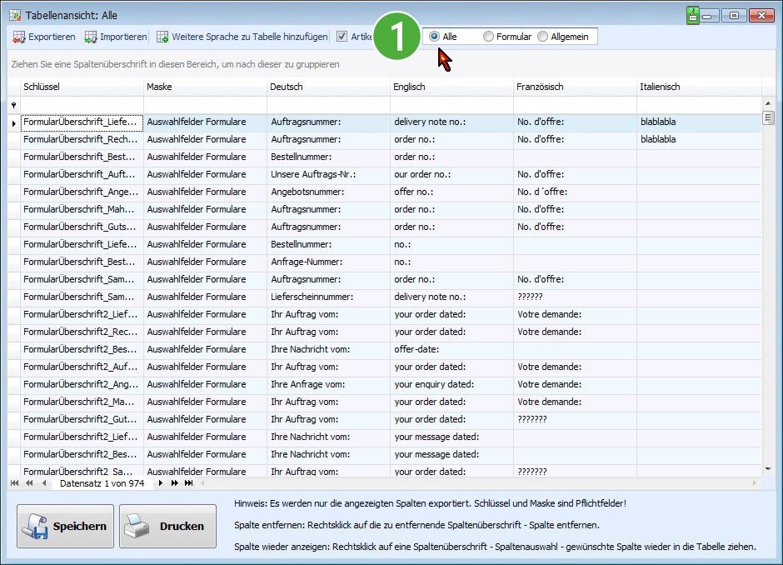Viewport: 783px width, 565px height.
Task: Click the filter field under Deutsch
Action: [328, 105]
